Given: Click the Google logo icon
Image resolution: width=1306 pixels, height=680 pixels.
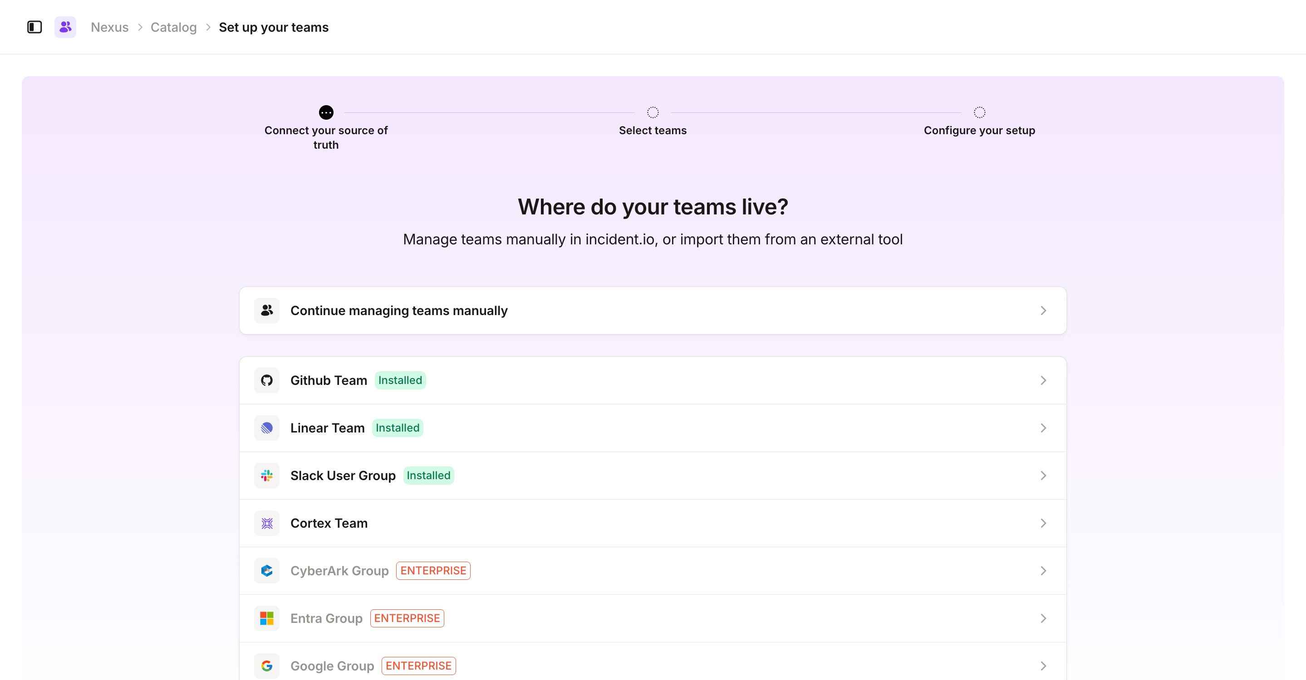Looking at the screenshot, I should pos(267,666).
